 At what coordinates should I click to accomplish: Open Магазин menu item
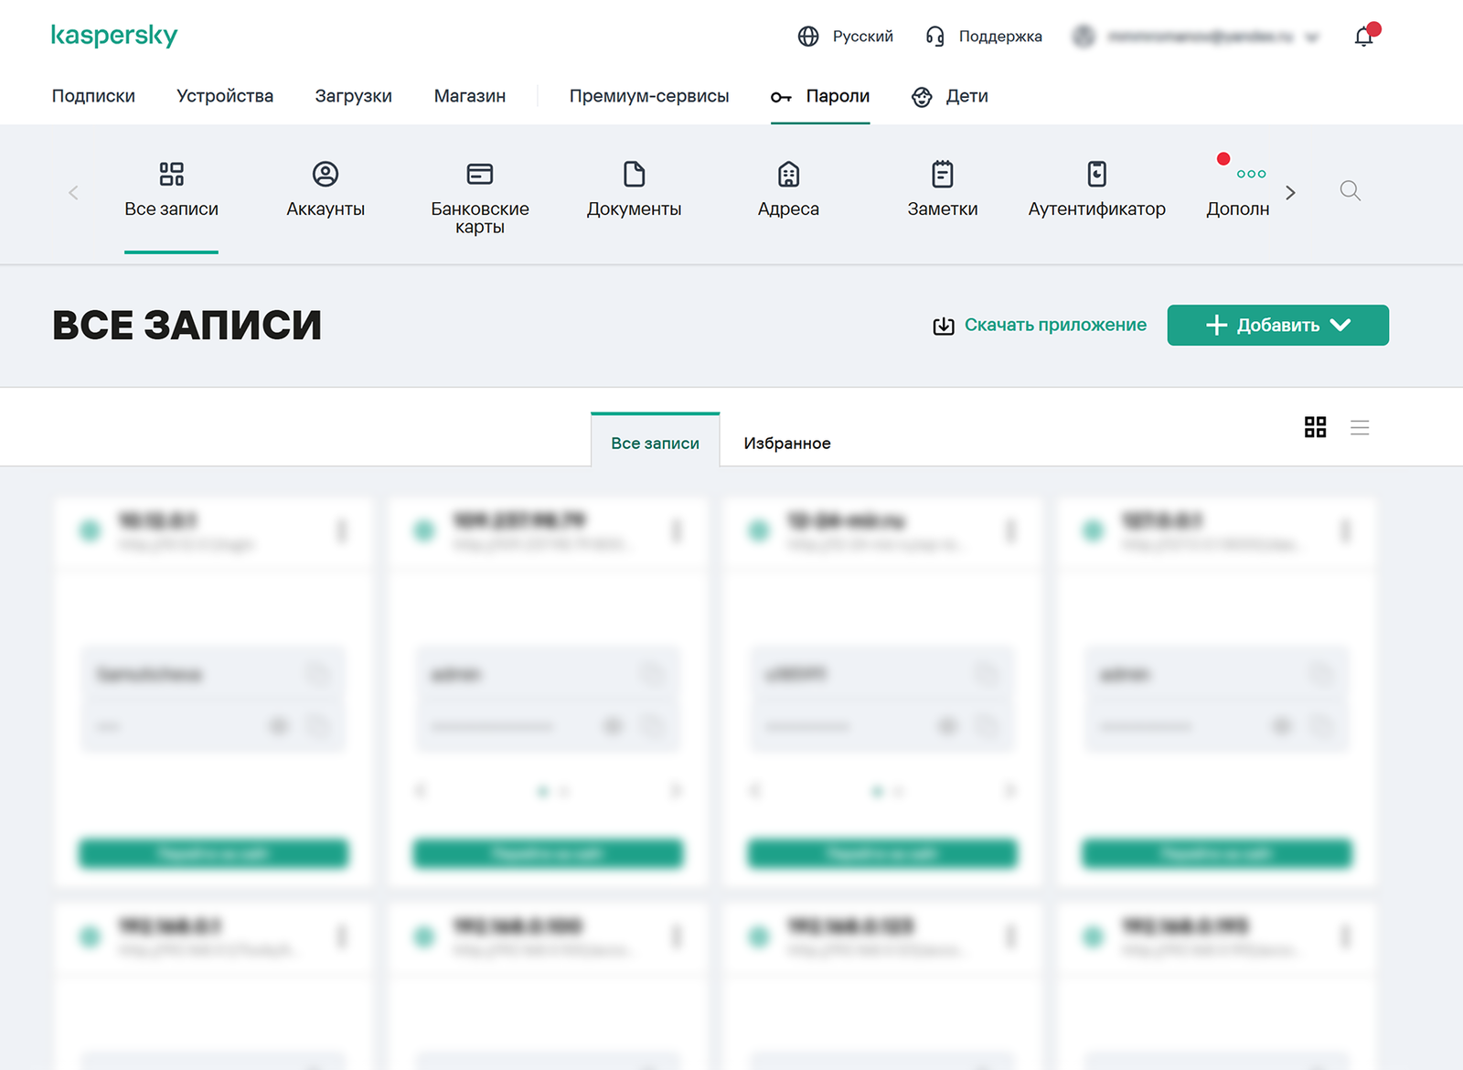point(470,96)
